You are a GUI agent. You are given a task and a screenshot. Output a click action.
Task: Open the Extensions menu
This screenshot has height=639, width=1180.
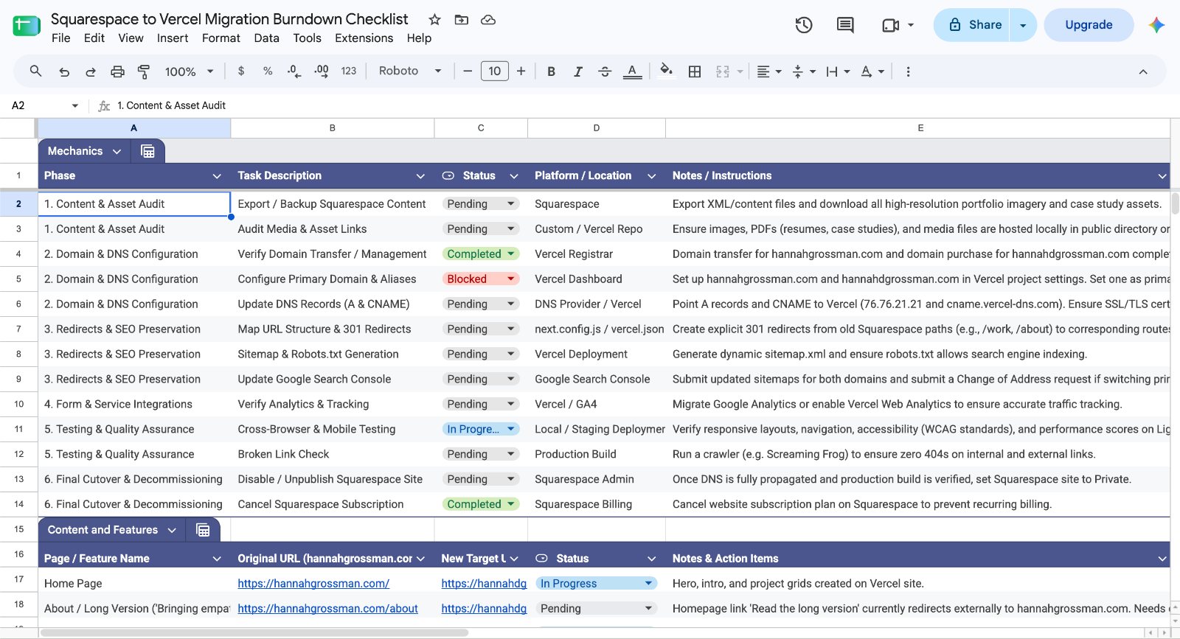[364, 38]
